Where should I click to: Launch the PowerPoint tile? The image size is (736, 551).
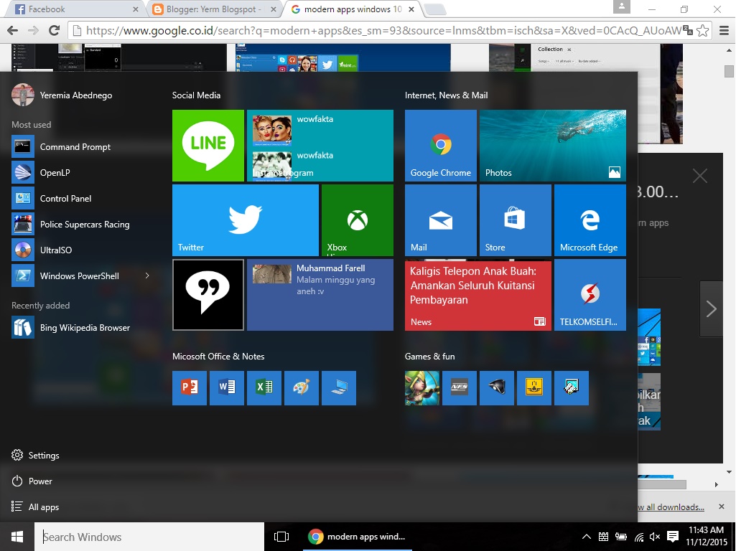[x=189, y=387]
